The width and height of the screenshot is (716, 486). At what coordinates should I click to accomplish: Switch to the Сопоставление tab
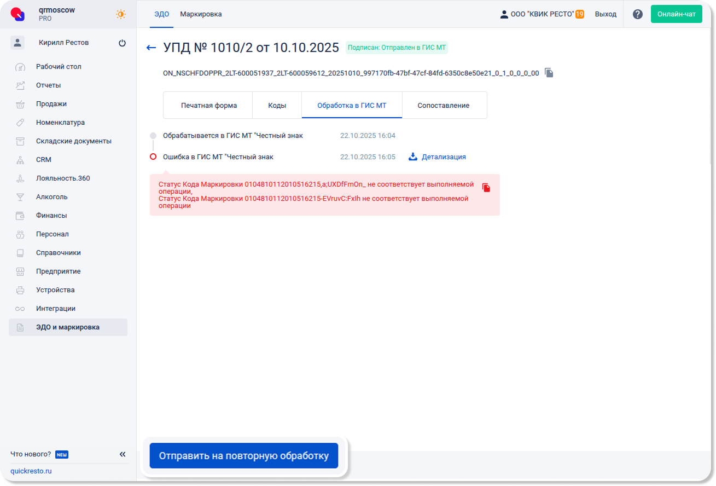tap(444, 105)
